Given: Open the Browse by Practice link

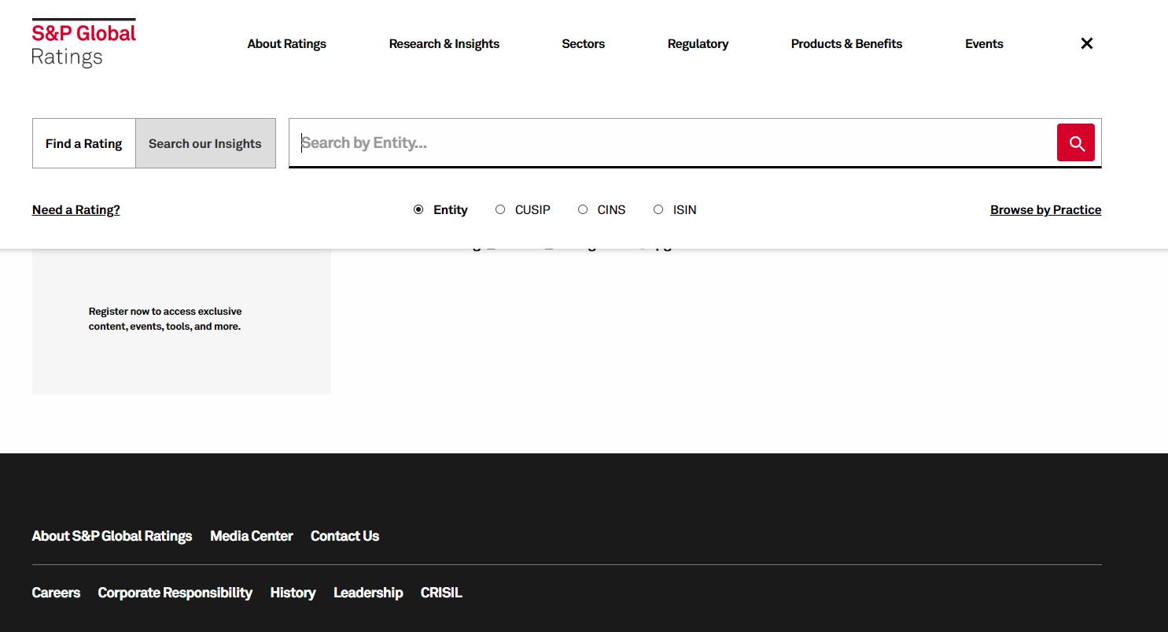Looking at the screenshot, I should pyautogui.click(x=1045, y=209).
